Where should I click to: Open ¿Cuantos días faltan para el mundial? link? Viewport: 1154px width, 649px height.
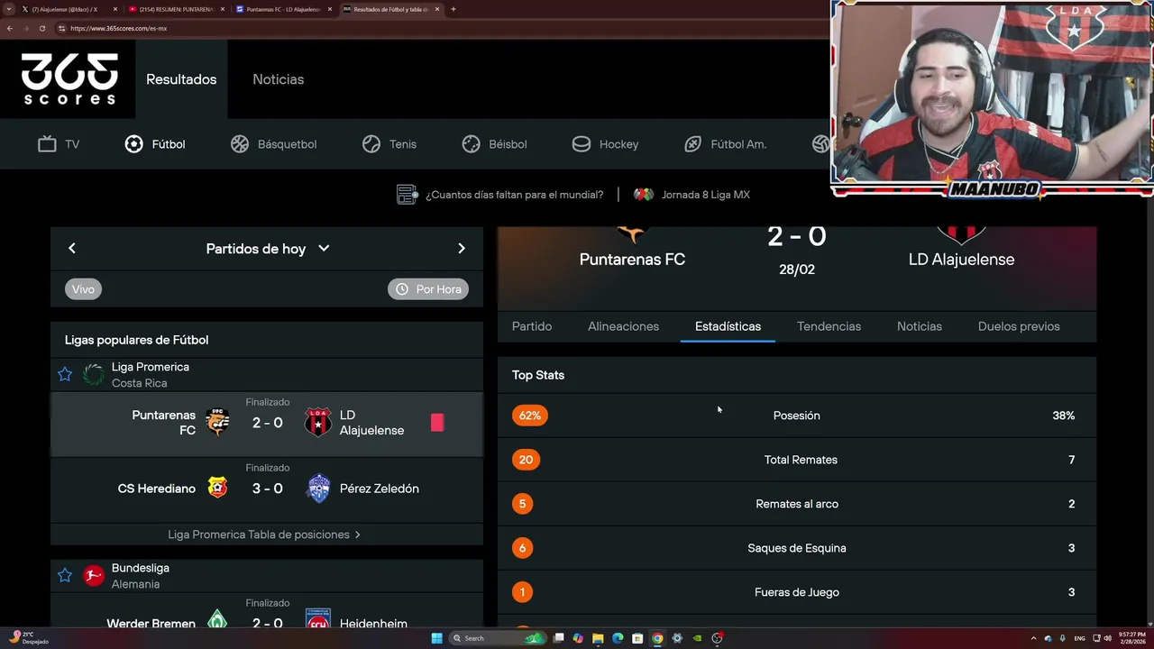[500, 195]
